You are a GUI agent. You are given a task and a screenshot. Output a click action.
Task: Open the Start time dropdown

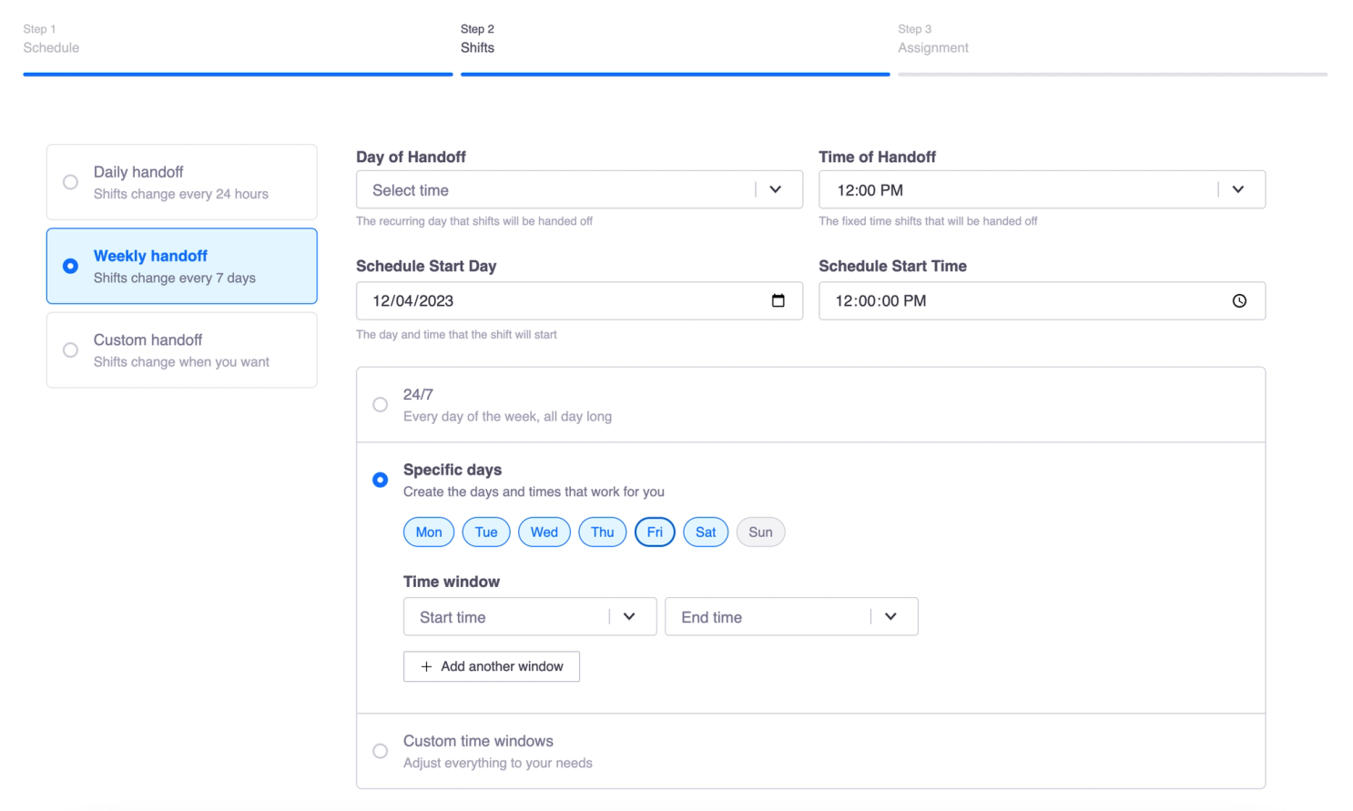[x=530, y=617]
